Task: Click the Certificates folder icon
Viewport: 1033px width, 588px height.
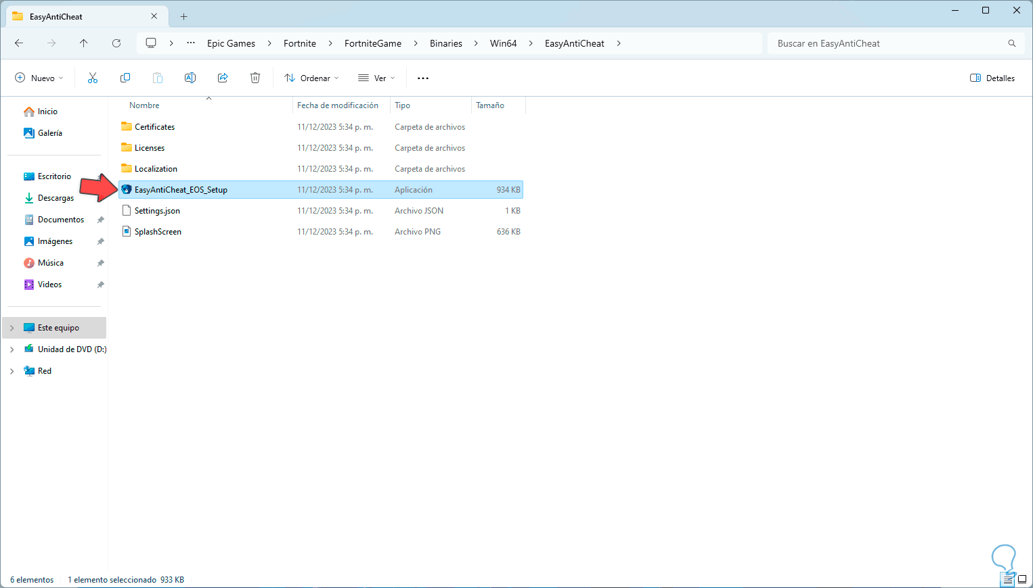Action: 126,126
